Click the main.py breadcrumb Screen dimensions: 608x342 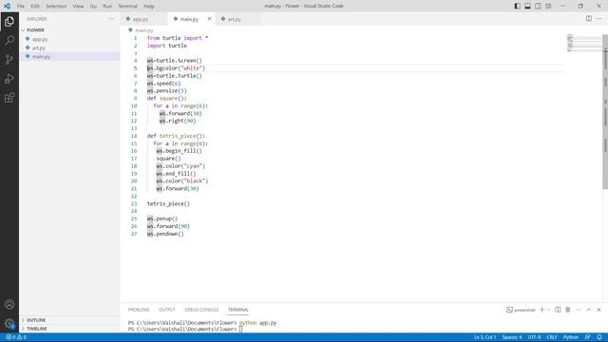tap(141, 30)
